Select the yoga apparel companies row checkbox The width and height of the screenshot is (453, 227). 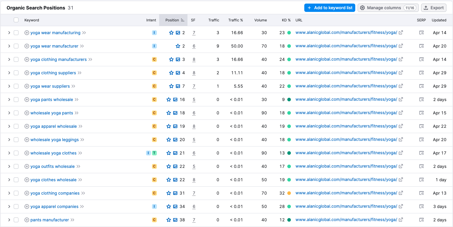(x=16, y=206)
